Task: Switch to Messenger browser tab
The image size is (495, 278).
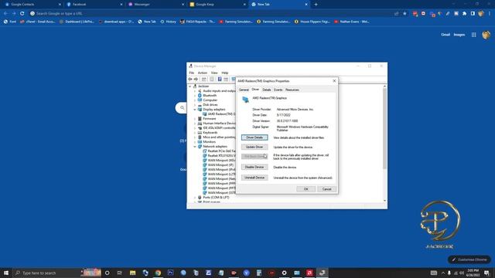Action: coord(155,5)
